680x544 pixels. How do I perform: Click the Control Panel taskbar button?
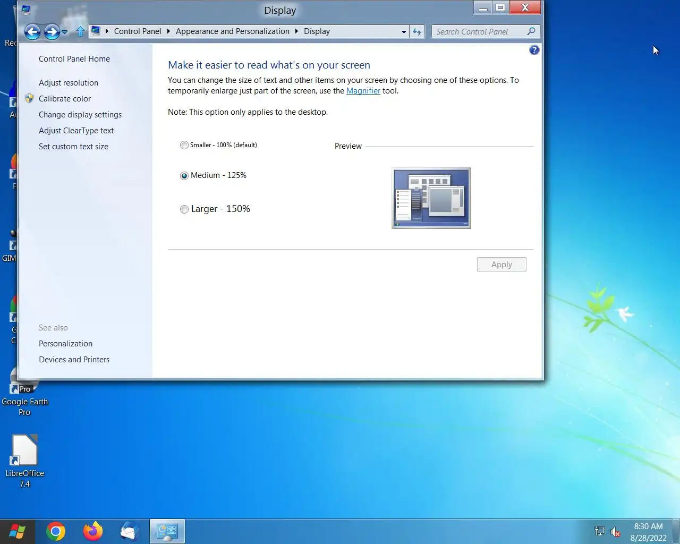[x=167, y=531]
